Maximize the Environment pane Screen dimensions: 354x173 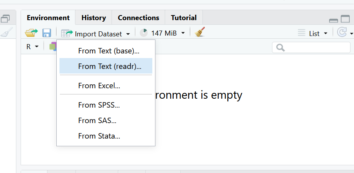[x=345, y=19]
